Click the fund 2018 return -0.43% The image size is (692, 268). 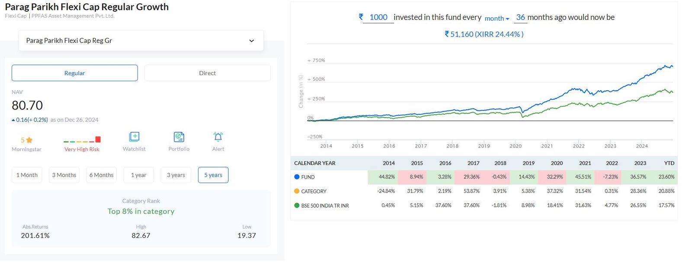coord(499,177)
